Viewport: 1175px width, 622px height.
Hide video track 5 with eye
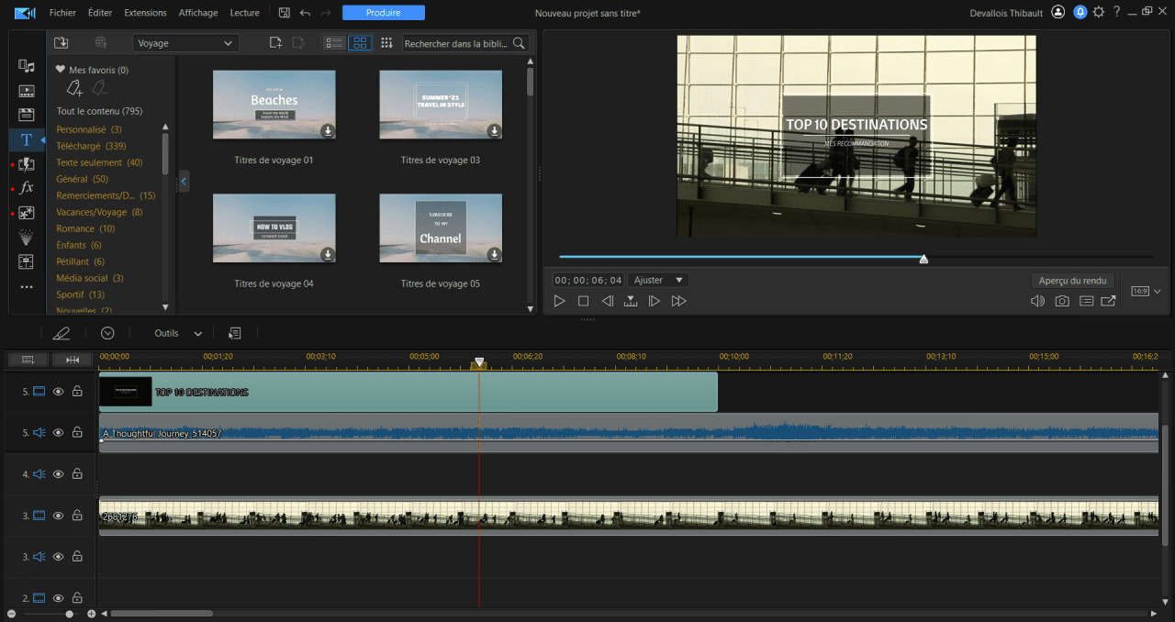[x=58, y=392]
